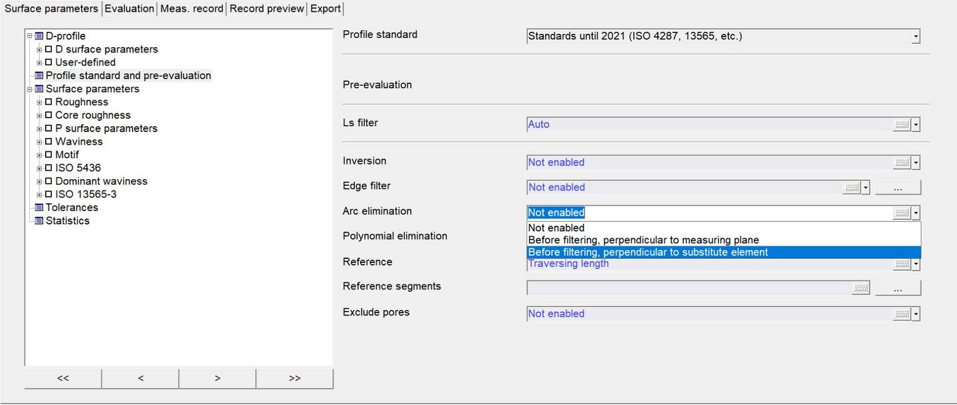Tick the Waviness checkbox
Screen dimensions: 957x405
pyautogui.click(x=48, y=141)
